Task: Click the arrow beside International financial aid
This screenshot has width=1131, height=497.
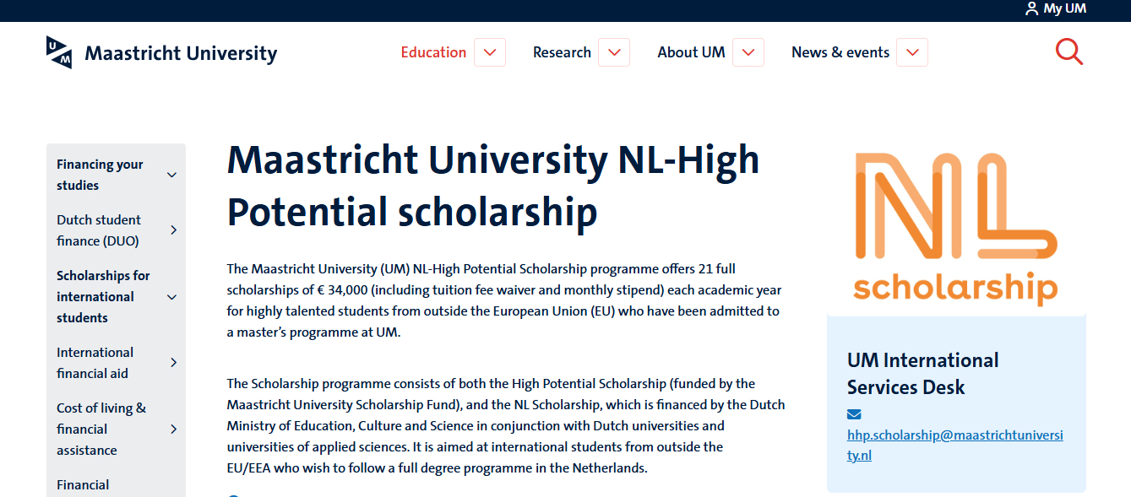Action: 173,362
